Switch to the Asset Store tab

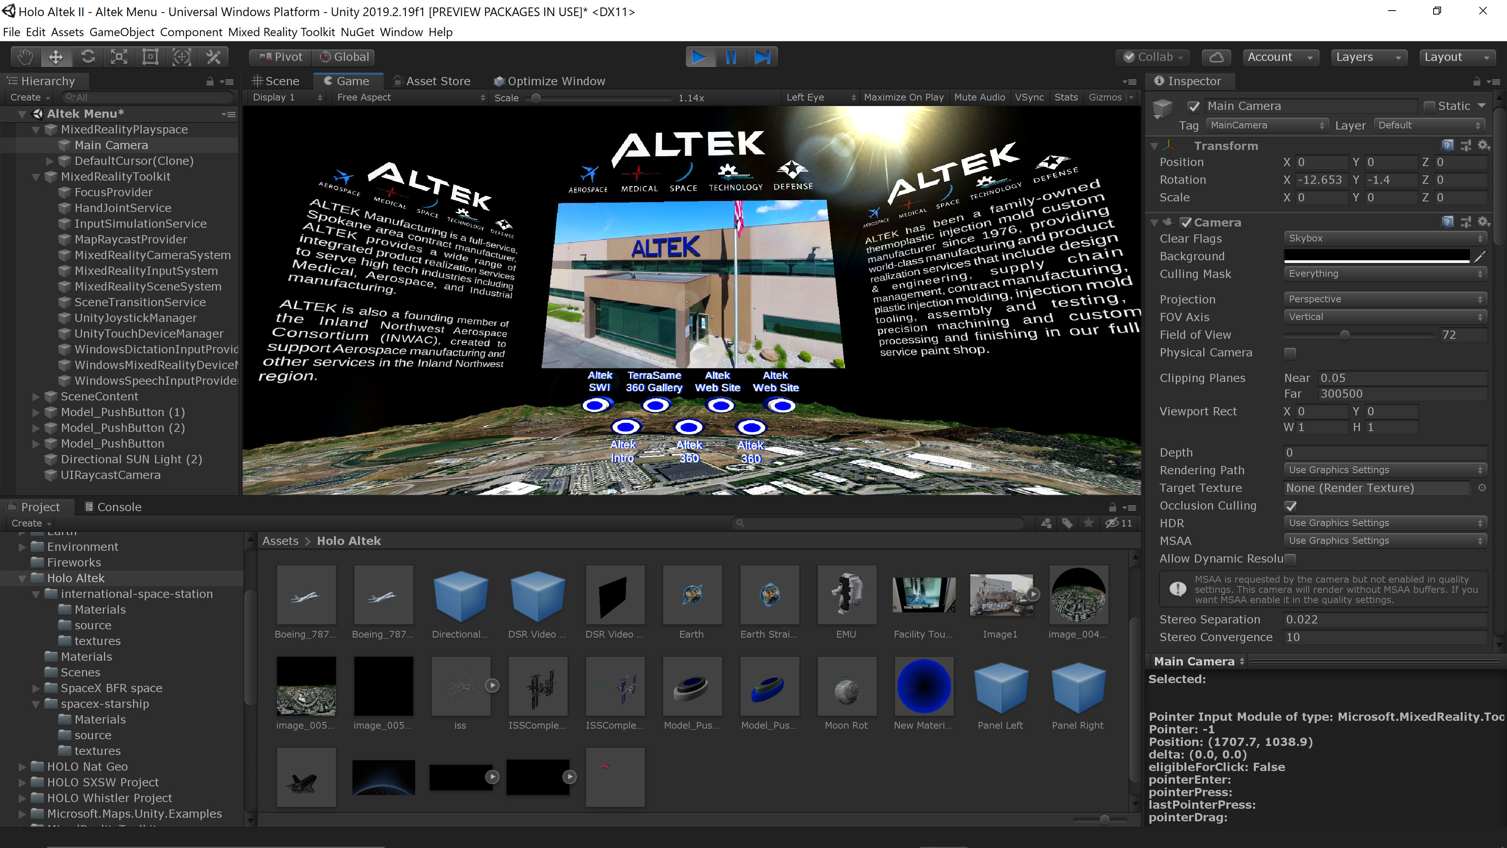click(432, 81)
